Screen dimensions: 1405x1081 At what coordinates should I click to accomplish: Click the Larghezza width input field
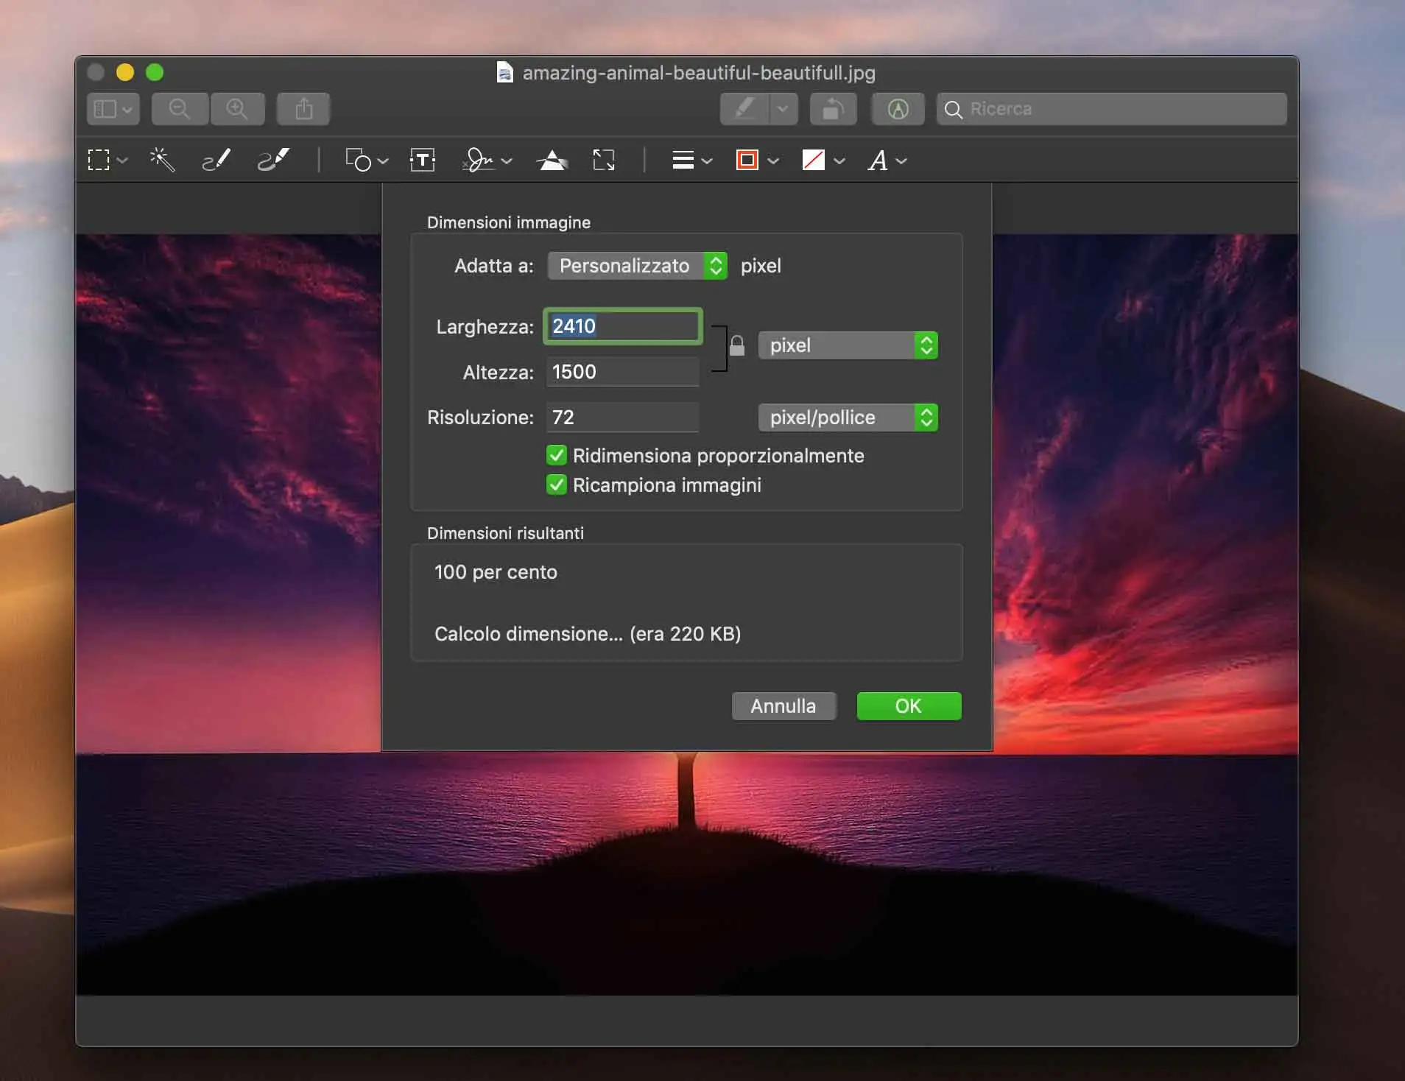(622, 326)
